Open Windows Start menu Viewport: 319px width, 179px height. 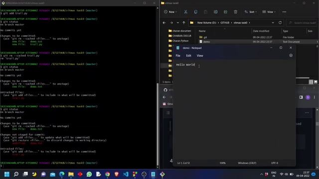pos(7,174)
